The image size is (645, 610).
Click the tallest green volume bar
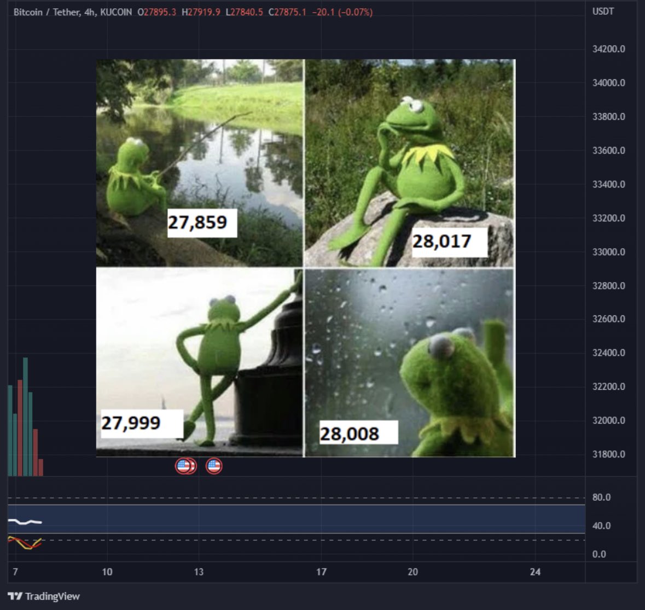pyautogui.click(x=26, y=417)
